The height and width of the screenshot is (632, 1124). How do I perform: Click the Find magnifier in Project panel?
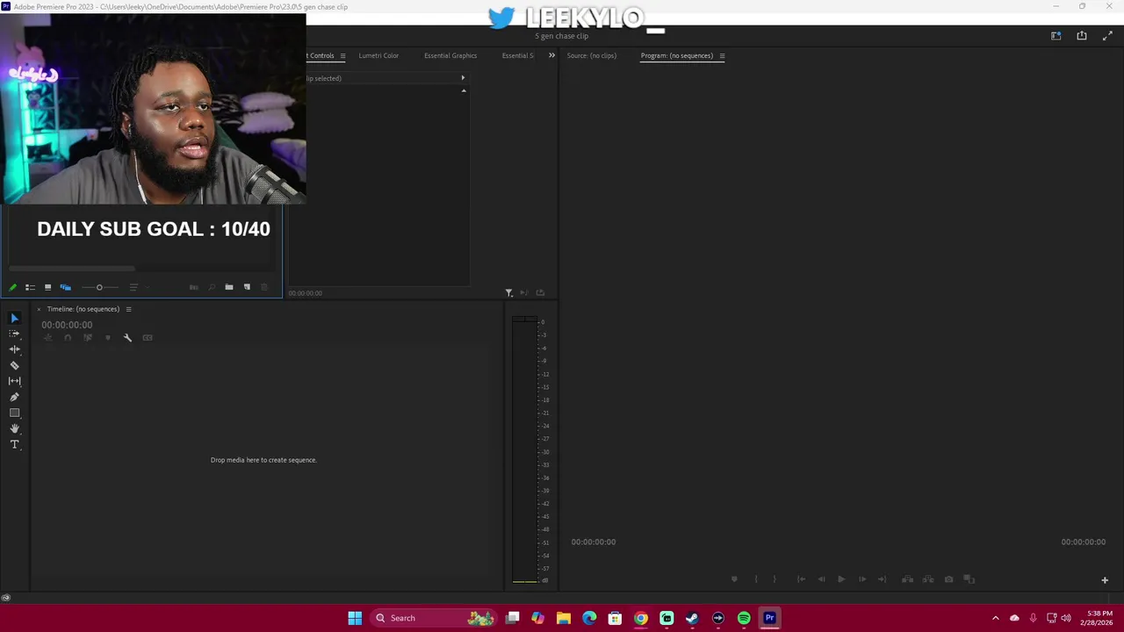pos(212,287)
